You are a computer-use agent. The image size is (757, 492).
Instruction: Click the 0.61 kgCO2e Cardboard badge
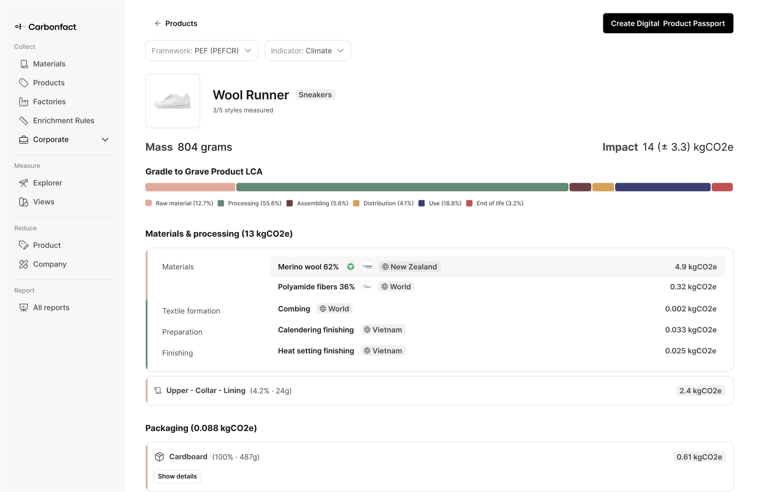tap(699, 457)
